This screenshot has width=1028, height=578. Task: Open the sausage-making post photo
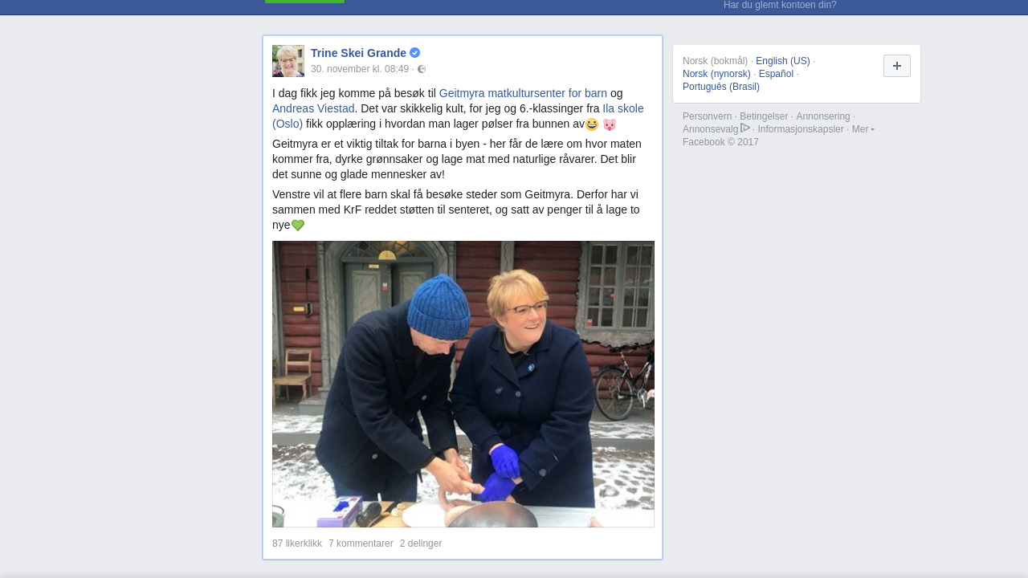[463, 384]
